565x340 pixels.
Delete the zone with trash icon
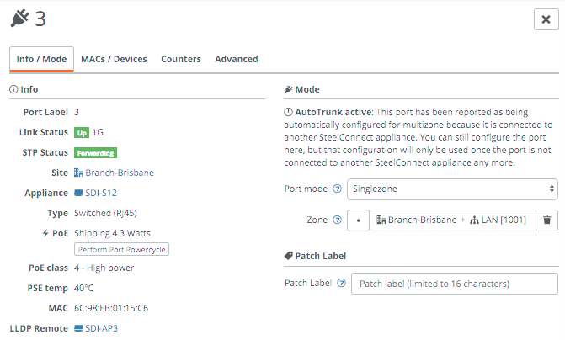pos(547,220)
